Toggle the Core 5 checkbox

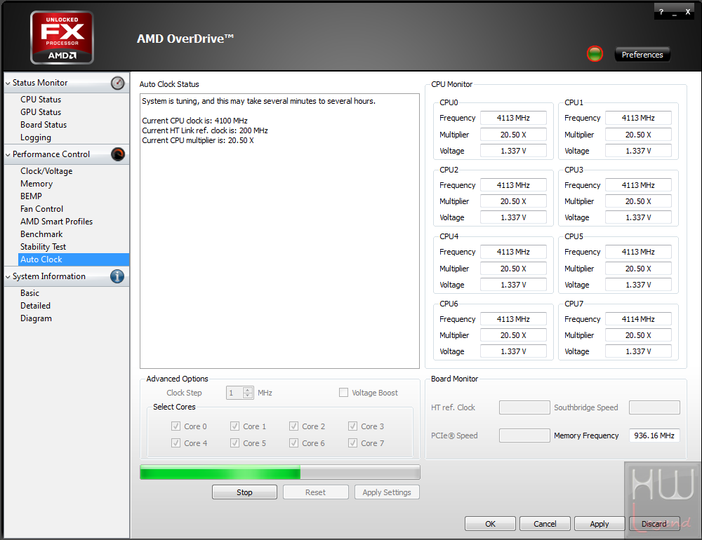[235, 443]
